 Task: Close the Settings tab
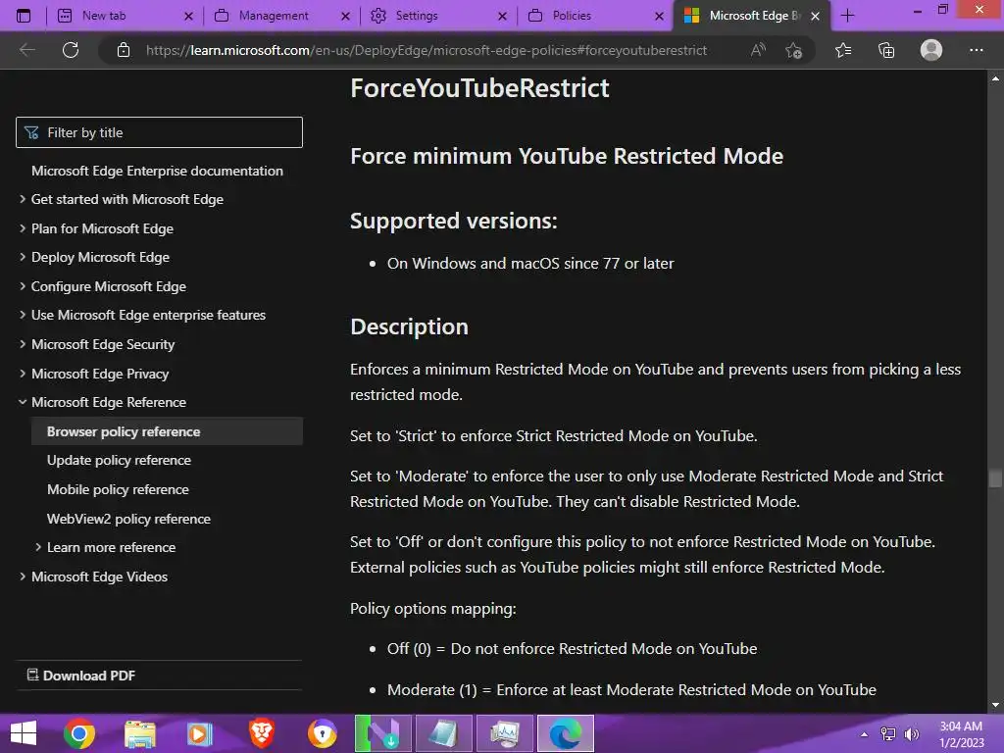503,16
